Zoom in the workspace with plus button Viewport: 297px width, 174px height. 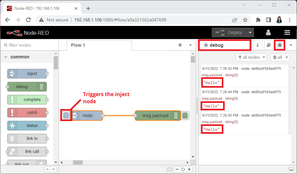coord(189,169)
